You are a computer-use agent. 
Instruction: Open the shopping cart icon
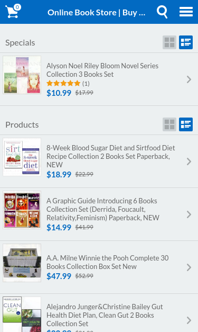(x=13, y=12)
